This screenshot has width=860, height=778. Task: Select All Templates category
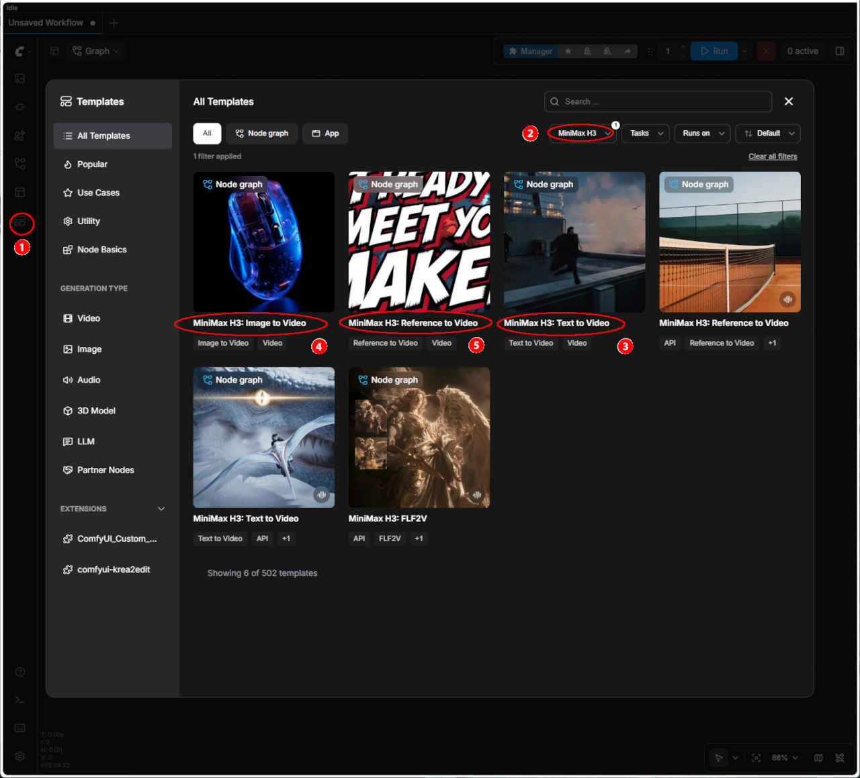112,136
